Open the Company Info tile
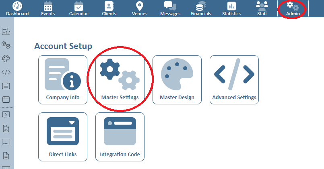The width and height of the screenshot is (324, 169). pos(63,79)
